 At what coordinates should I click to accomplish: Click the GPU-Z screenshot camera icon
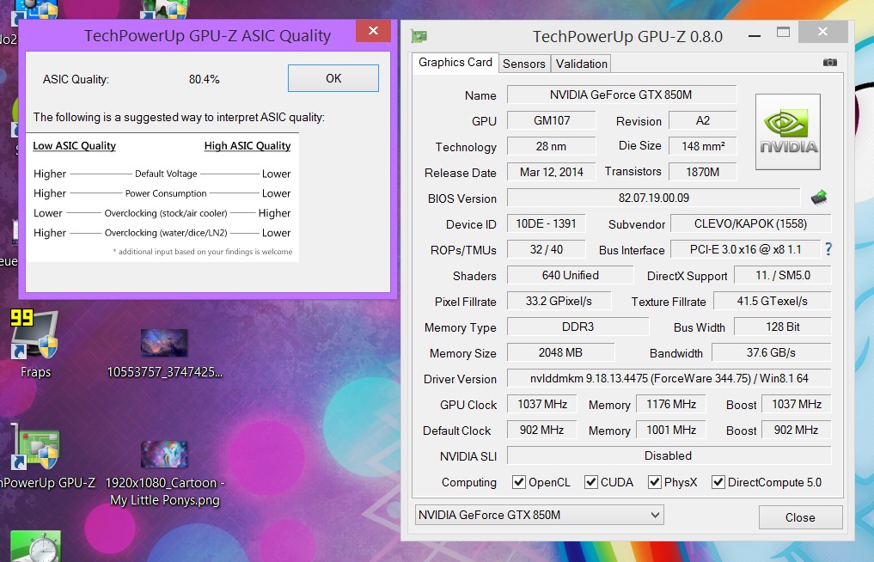(830, 63)
